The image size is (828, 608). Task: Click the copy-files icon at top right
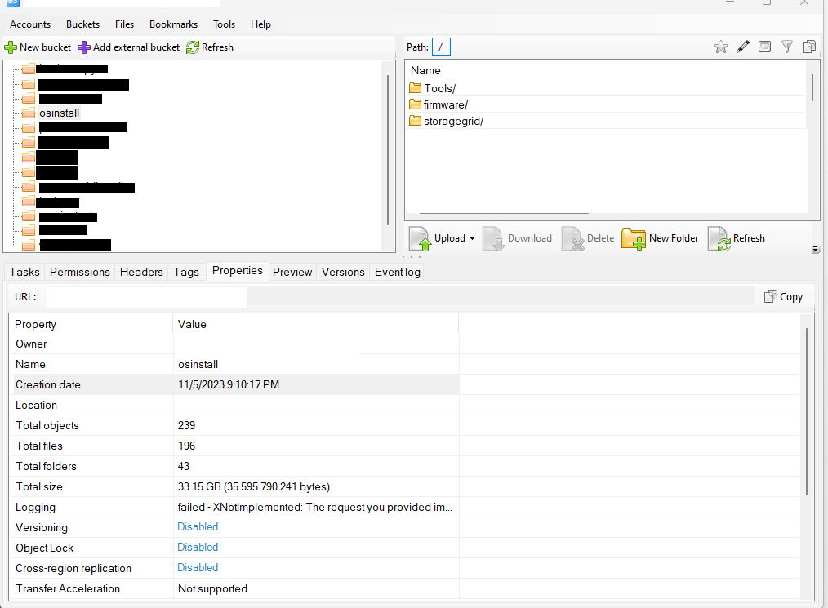(808, 47)
